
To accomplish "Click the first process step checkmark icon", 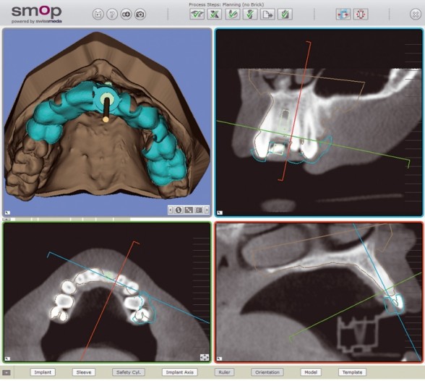I will [x=197, y=14].
